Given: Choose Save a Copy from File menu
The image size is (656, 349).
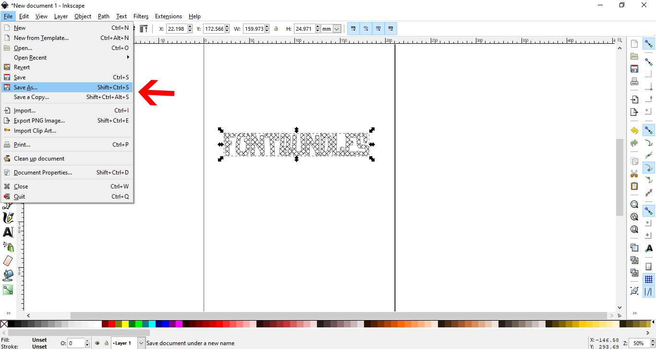Looking at the screenshot, I should click(67, 97).
